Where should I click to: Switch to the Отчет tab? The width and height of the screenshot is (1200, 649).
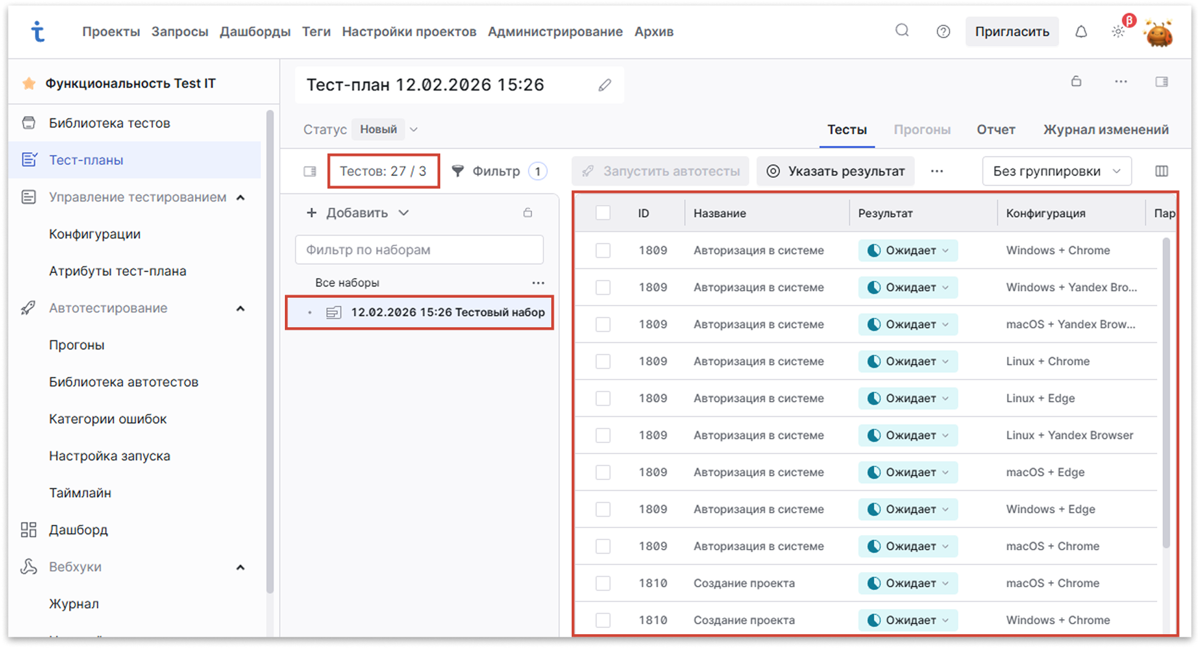pyautogui.click(x=995, y=129)
